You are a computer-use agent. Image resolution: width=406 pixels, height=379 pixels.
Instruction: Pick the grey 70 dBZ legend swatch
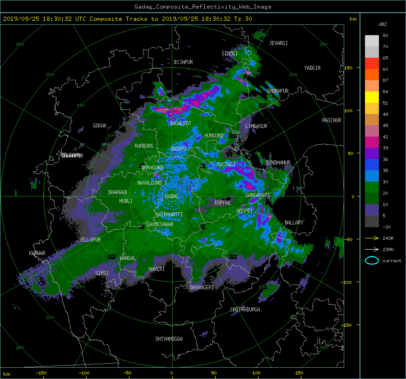click(372, 52)
